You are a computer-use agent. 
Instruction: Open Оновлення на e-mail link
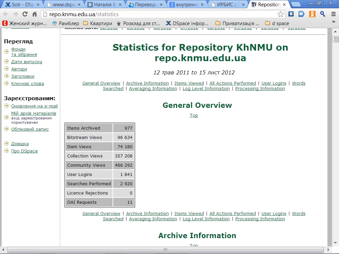coord(34,106)
